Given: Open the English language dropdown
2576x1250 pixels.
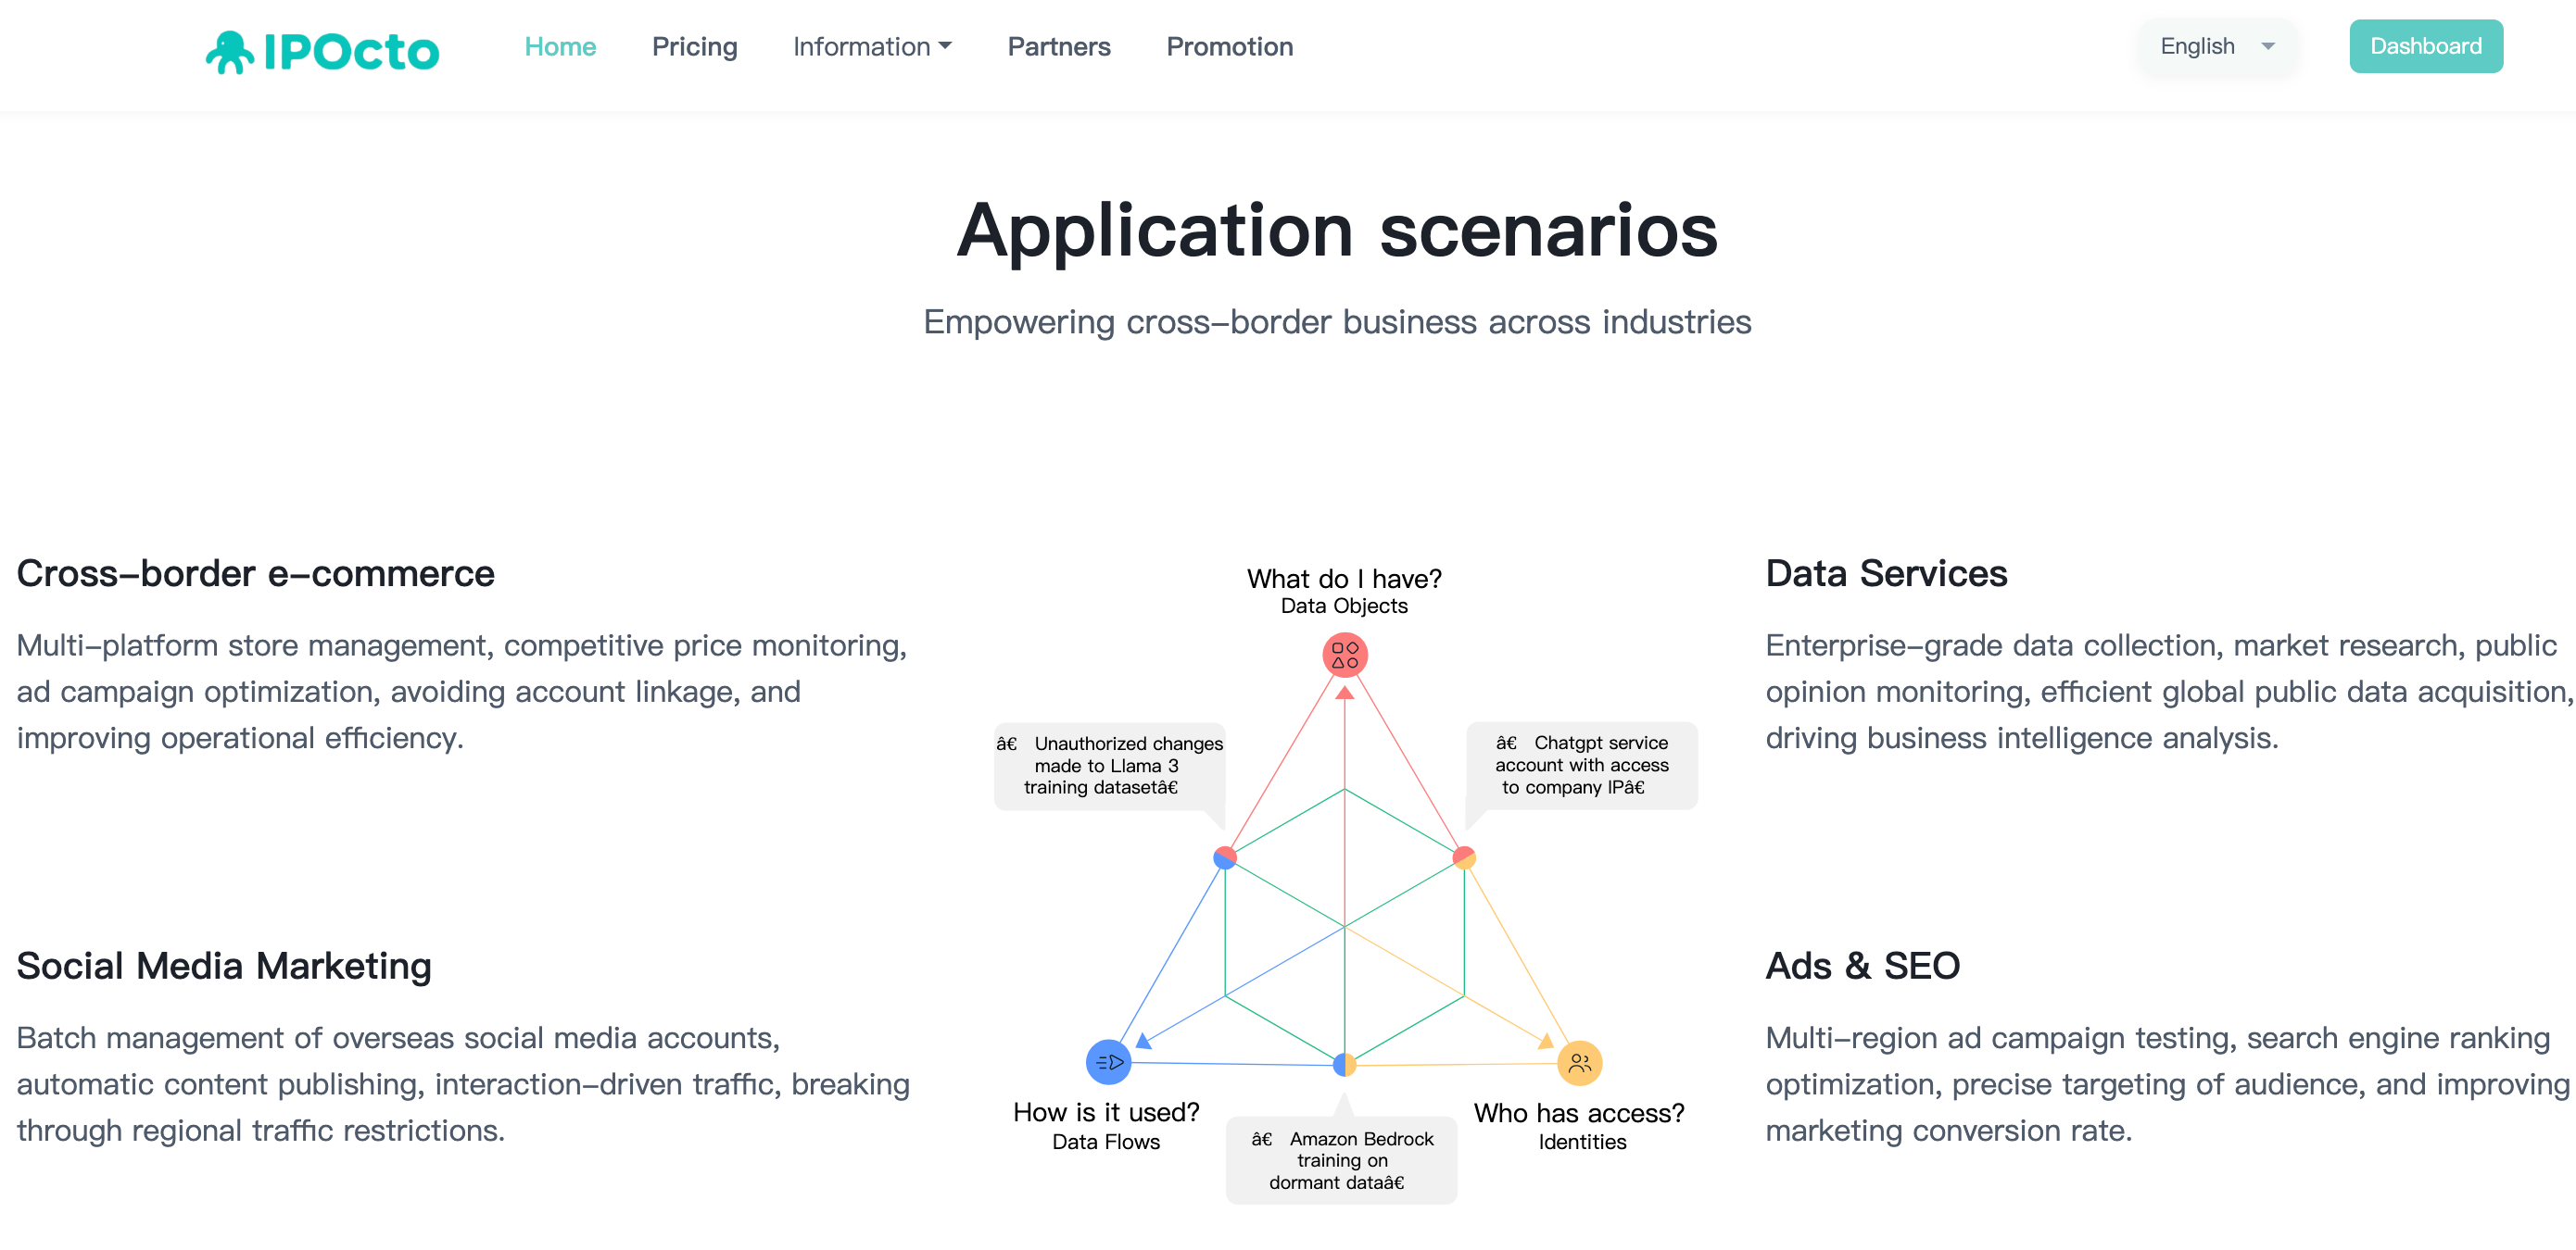Looking at the screenshot, I should click(2216, 47).
